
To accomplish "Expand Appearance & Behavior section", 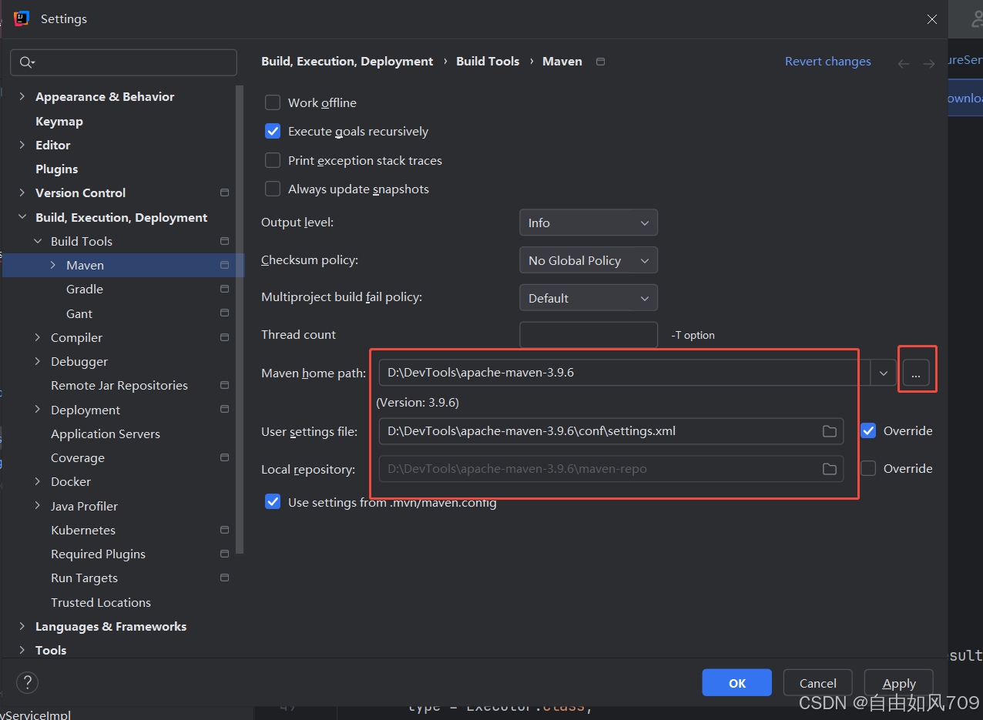I will click(x=22, y=96).
